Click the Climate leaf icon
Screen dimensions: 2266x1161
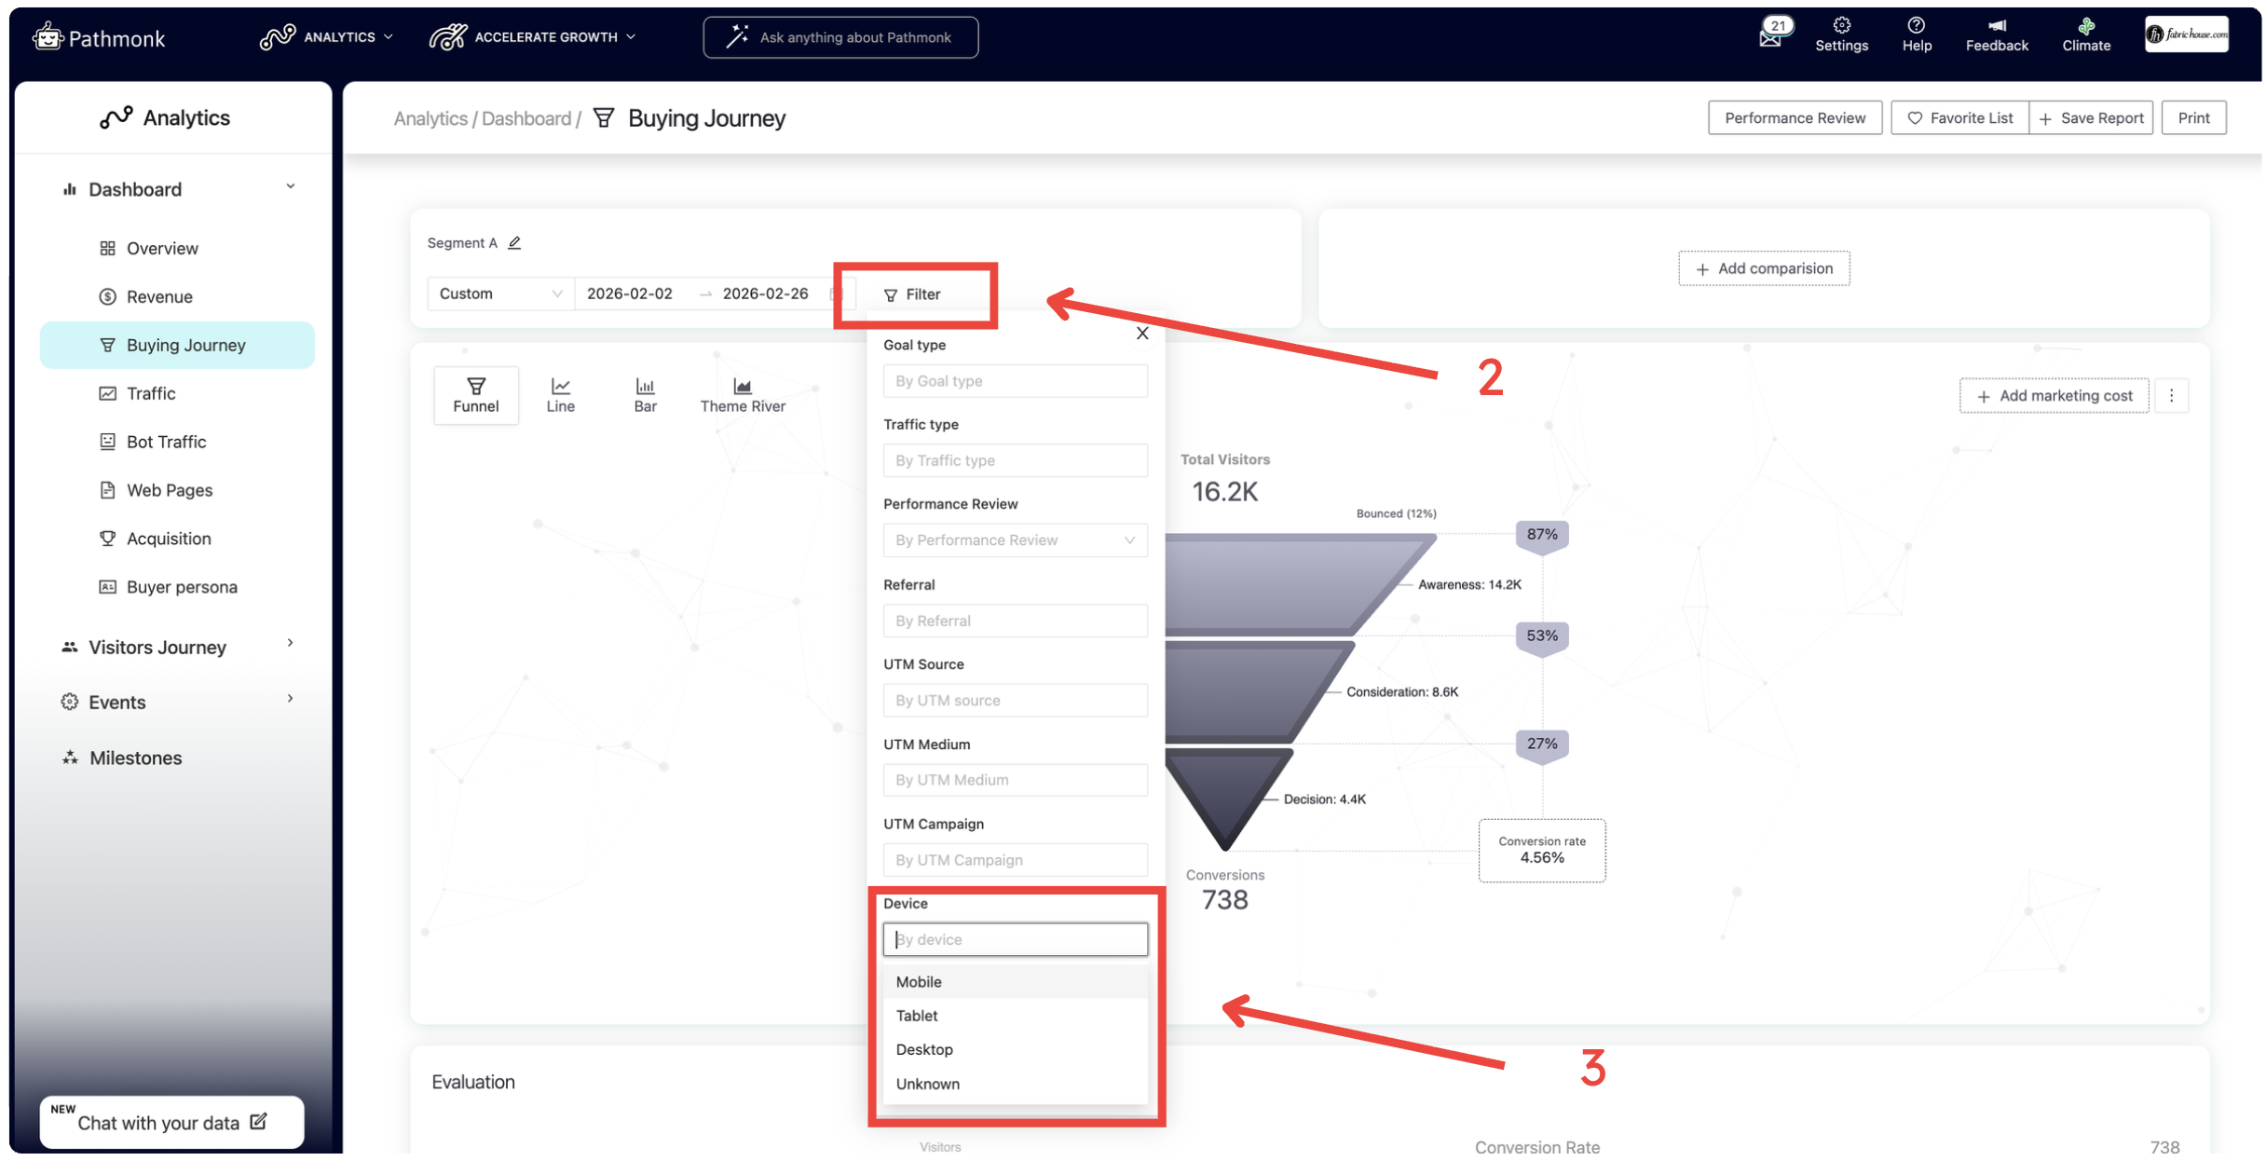tap(2085, 26)
